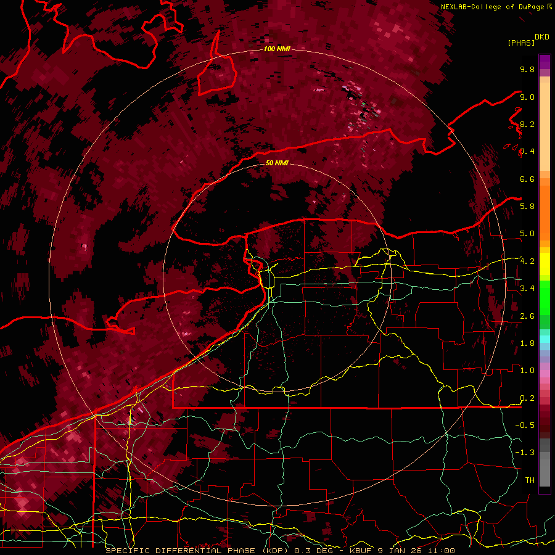
Task: Click the 3.4 scale label
Action: (527, 288)
